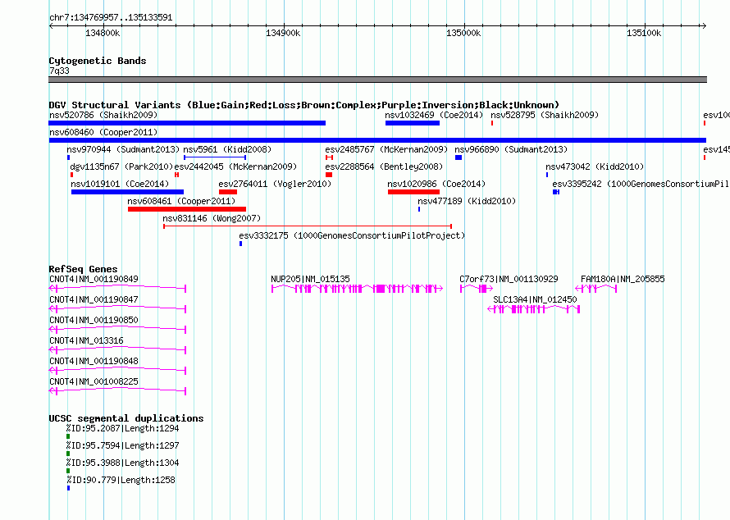Click the DGV Structural Variants track title
The width and height of the screenshot is (730, 520).
(304, 105)
